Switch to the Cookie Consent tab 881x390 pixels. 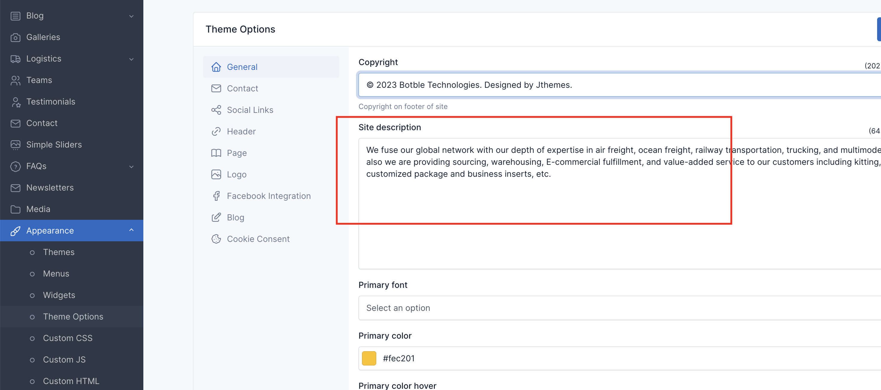[271, 239]
